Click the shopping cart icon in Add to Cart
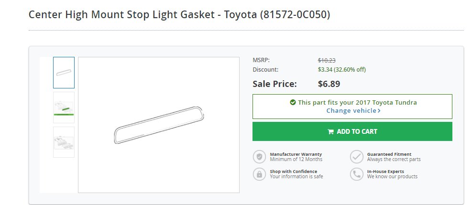 click(330, 132)
